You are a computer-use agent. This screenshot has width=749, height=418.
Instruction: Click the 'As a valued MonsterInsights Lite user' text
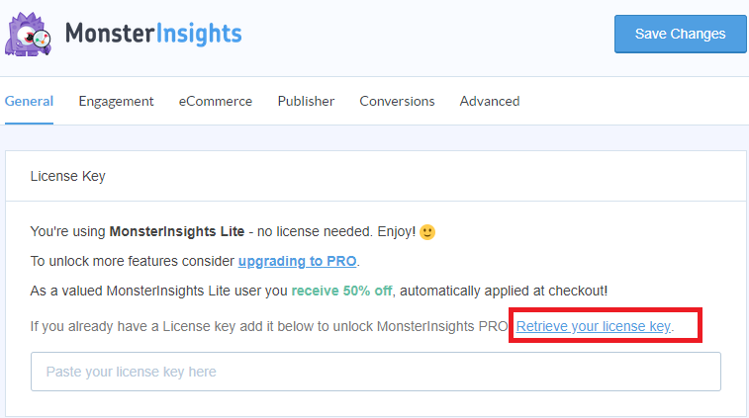pyautogui.click(x=158, y=291)
